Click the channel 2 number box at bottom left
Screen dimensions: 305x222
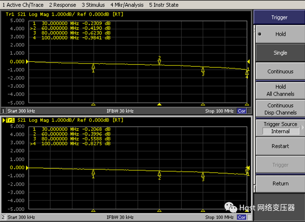point(3,217)
